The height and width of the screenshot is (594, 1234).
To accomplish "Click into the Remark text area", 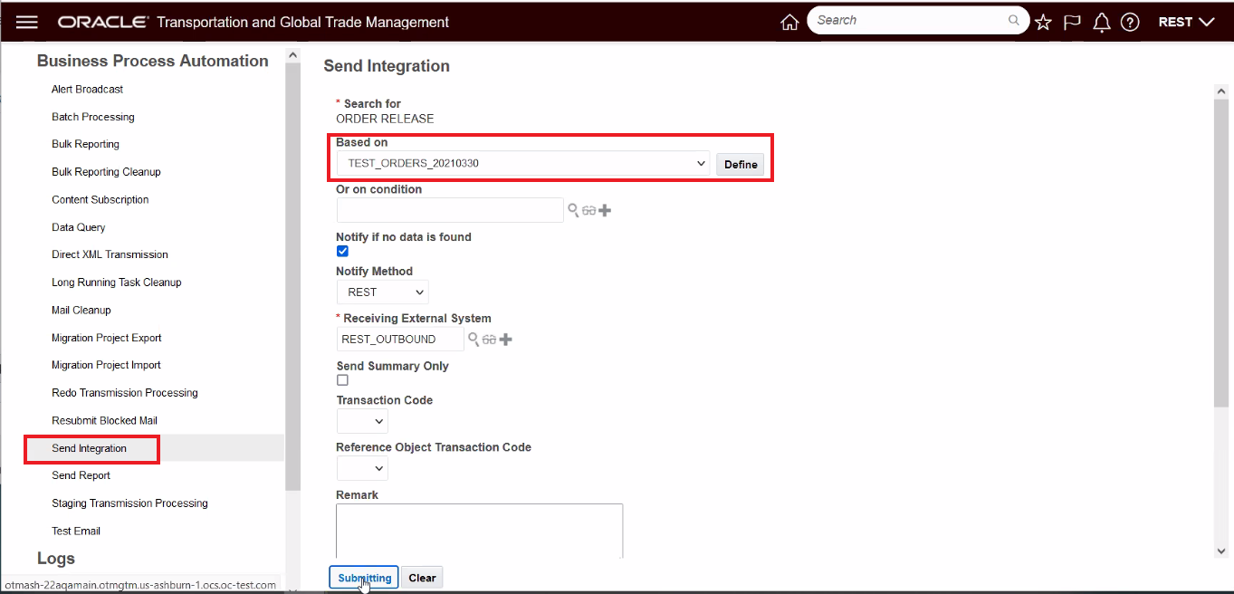I will click(479, 531).
